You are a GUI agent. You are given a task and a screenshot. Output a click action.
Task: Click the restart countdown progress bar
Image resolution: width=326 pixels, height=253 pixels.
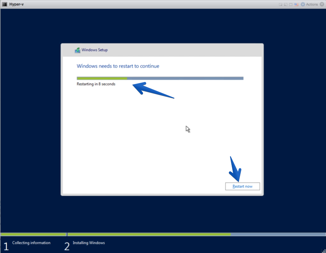tap(160, 78)
